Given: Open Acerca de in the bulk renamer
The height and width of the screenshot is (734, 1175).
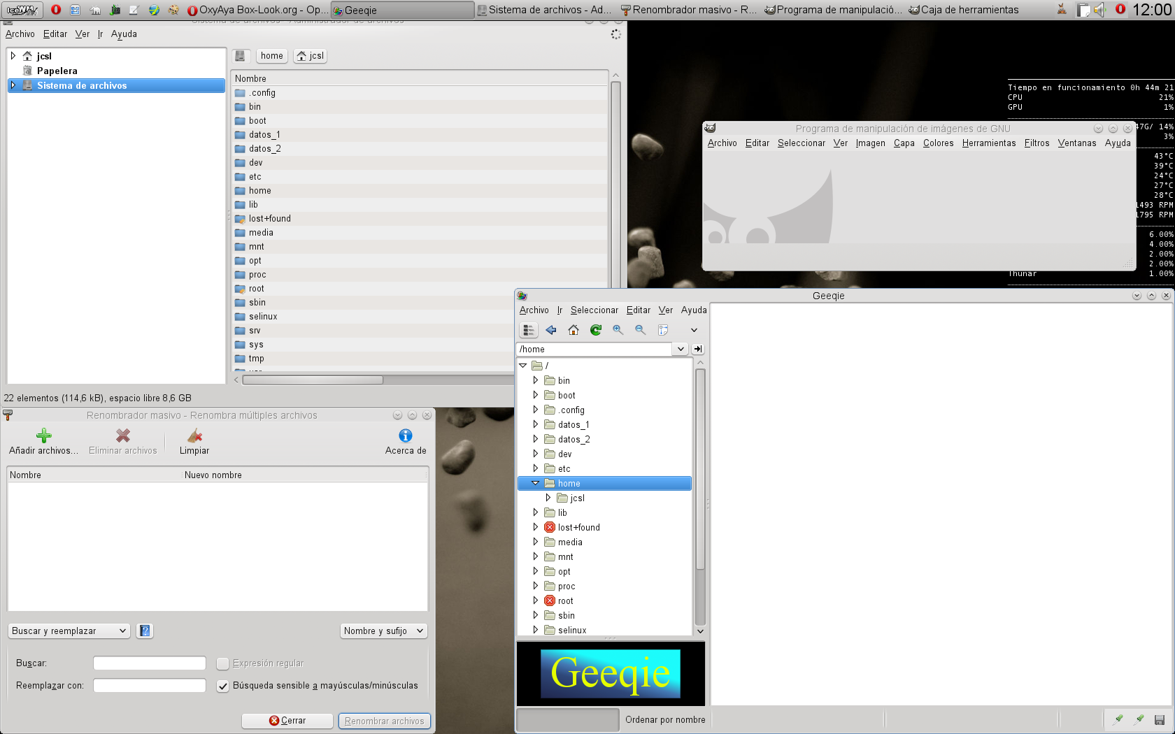Looking at the screenshot, I should (406, 442).
